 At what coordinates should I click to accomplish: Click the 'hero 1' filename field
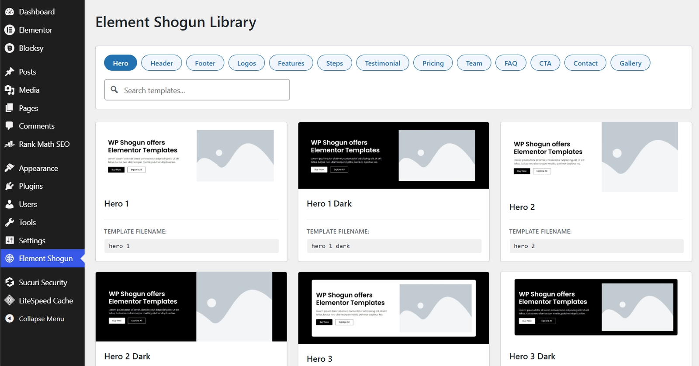pos(191,246)
